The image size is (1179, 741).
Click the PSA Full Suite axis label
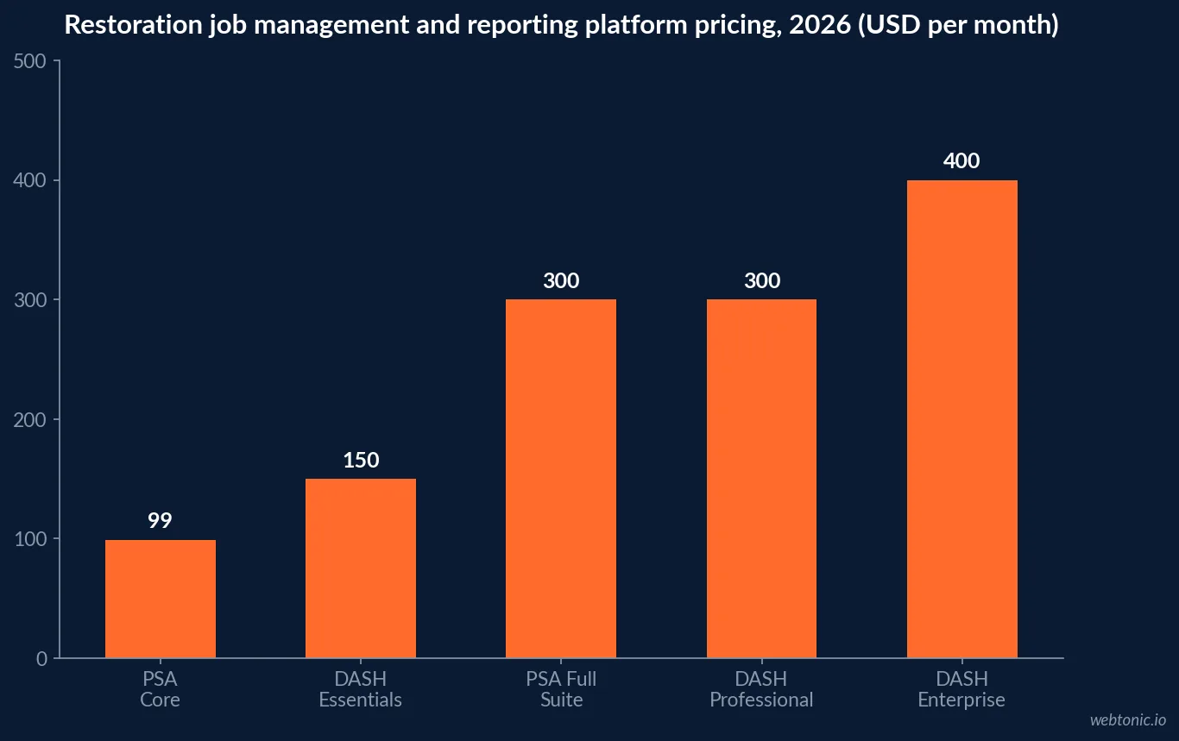(561, 689)
